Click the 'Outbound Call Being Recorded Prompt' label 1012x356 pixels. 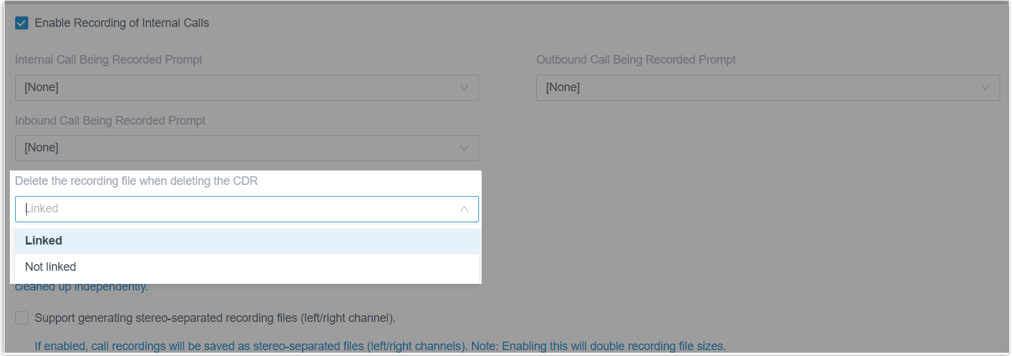click(635, 60)
